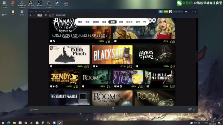Launch Microsoft Edge from the taskbar
The width and height of the screenshot is (223, 125).
(x=9, y=123)
